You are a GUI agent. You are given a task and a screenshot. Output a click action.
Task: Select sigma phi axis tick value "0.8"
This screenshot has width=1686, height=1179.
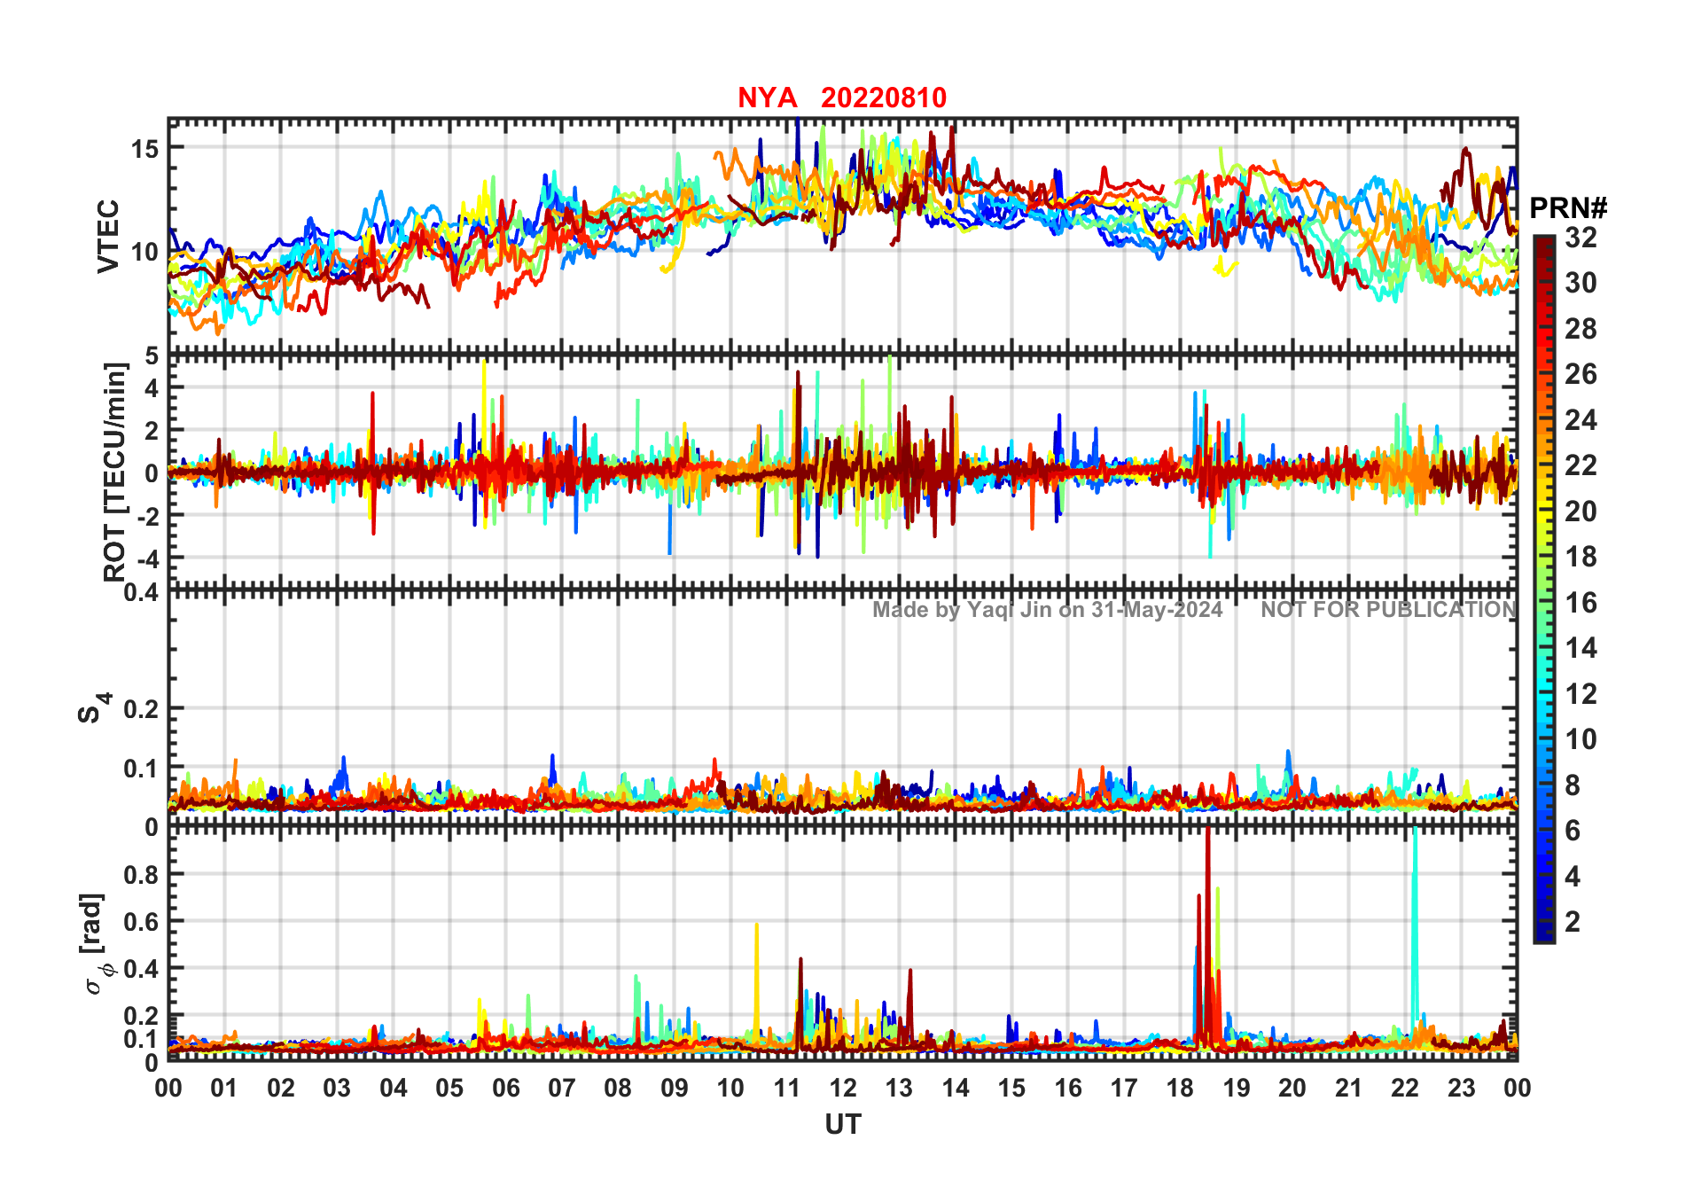[141, 874]
